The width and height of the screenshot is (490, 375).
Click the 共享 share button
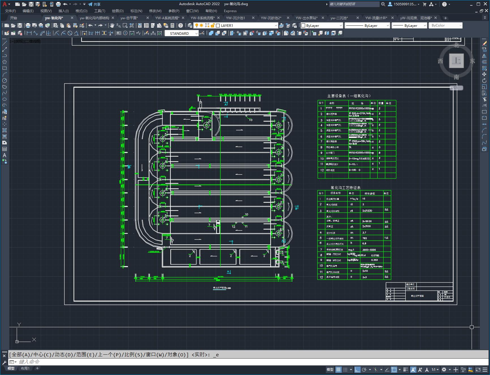[x=94, y=4]
